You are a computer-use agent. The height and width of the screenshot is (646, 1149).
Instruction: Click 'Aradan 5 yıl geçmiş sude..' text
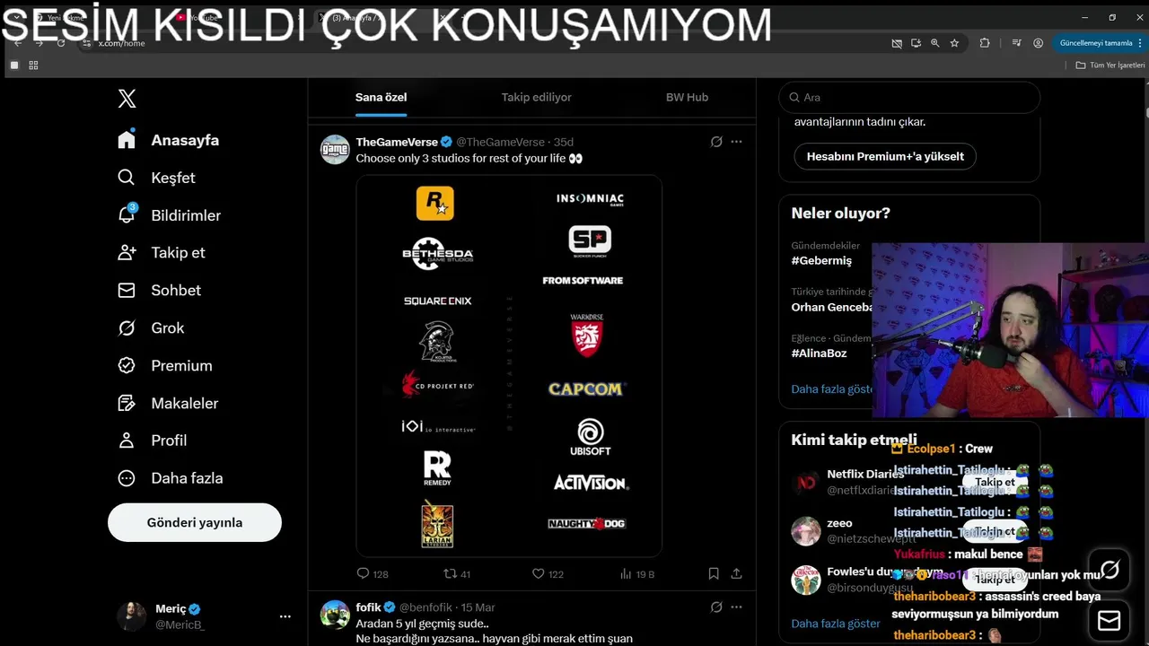422,624
